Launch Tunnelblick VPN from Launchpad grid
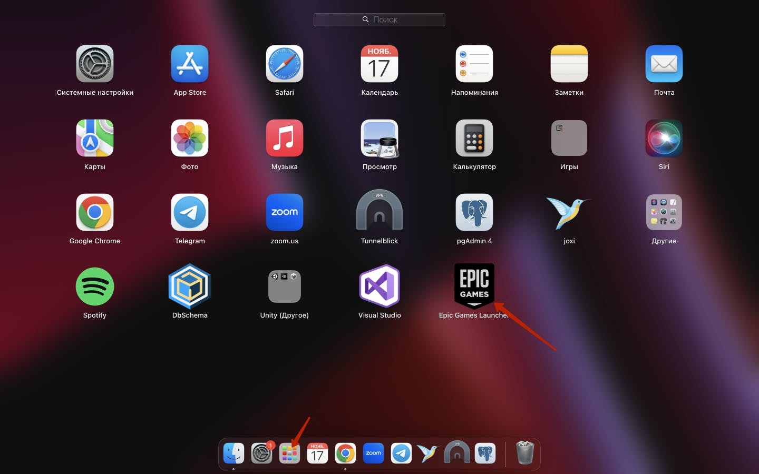 (379, 210)
